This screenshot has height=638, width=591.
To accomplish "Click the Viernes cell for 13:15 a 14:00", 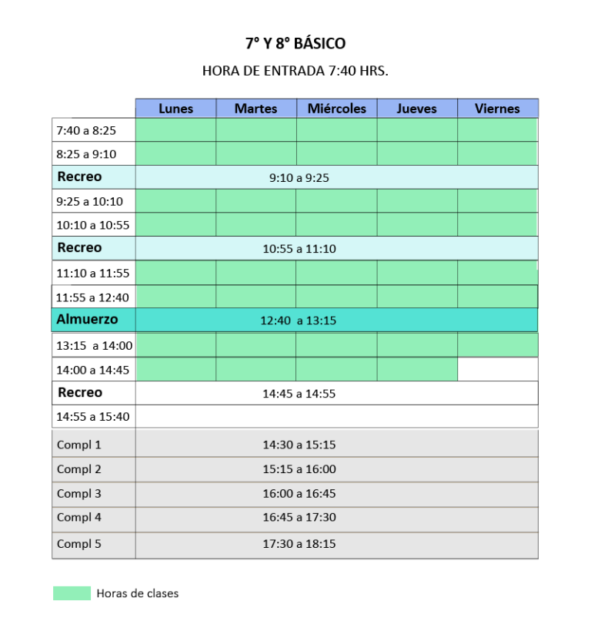I will pyautogui.click(x=498, y=345).
